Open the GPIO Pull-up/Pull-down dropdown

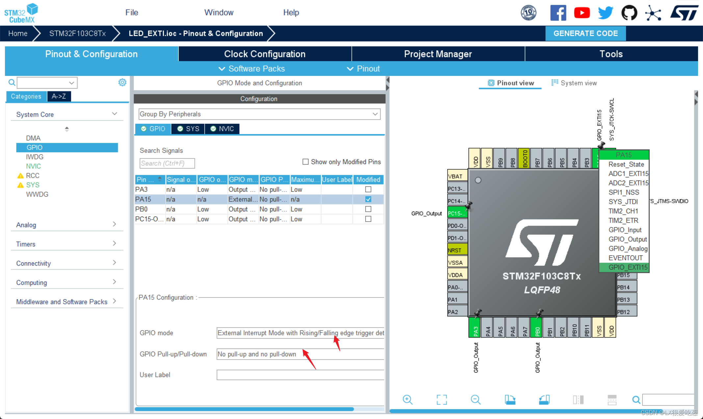300,354
